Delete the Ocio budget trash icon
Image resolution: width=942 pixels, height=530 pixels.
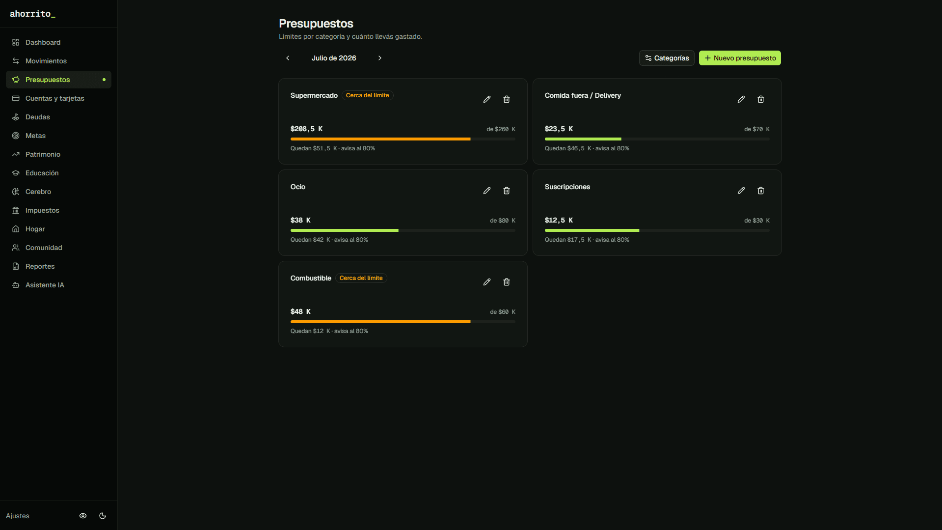pos(507,191)
